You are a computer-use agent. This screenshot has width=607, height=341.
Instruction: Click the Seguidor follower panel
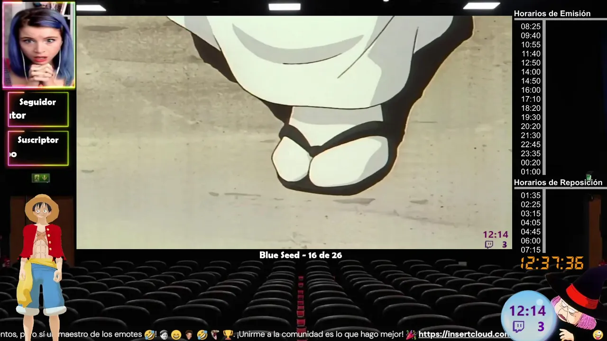[38, 109]
